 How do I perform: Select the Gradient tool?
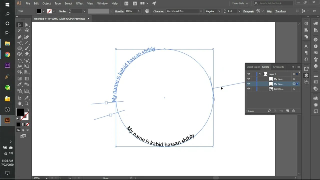click(x=27, y=78)
